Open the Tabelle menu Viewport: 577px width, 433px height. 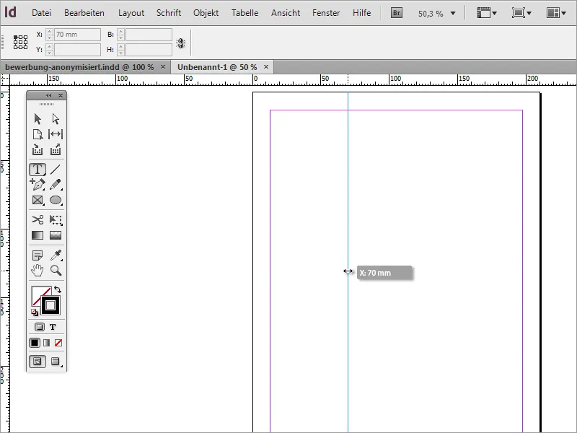click(245, 13)
